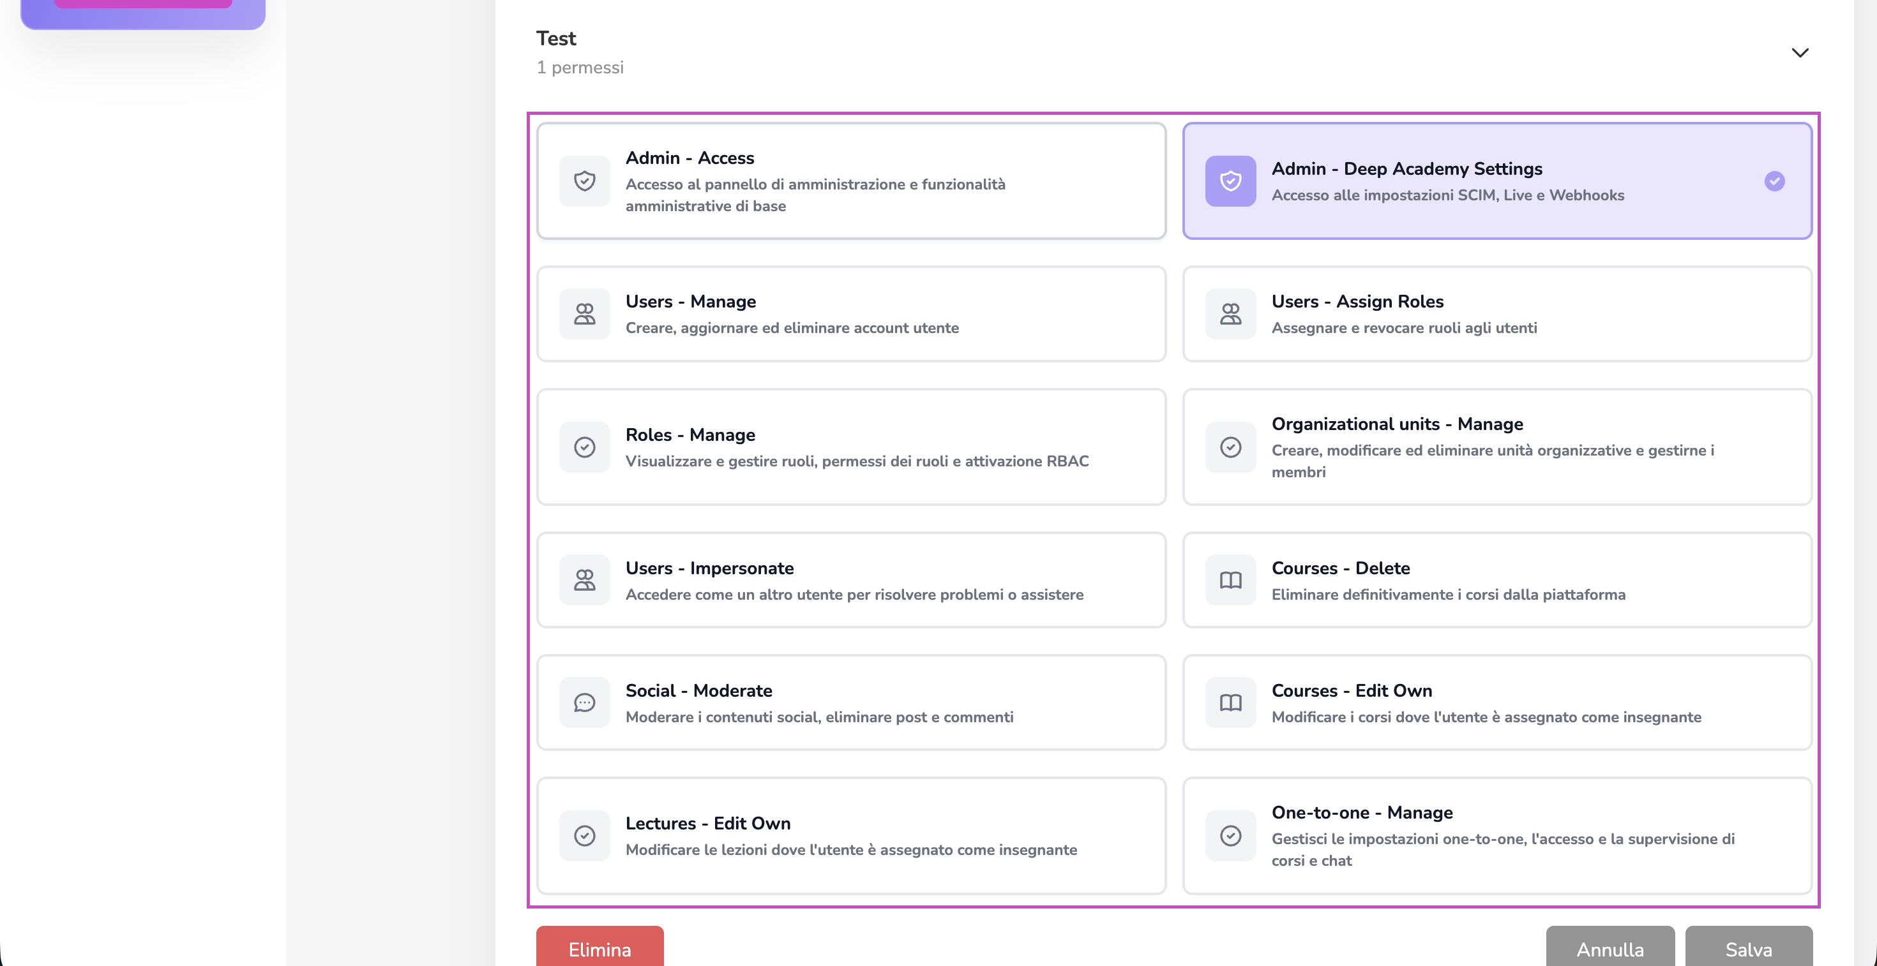Click 'Assegnare e revocare ruoli agli utenti' description
Image resolution: width=1877 pixels, height=966 pixels.
click(x=1404, y=329)
